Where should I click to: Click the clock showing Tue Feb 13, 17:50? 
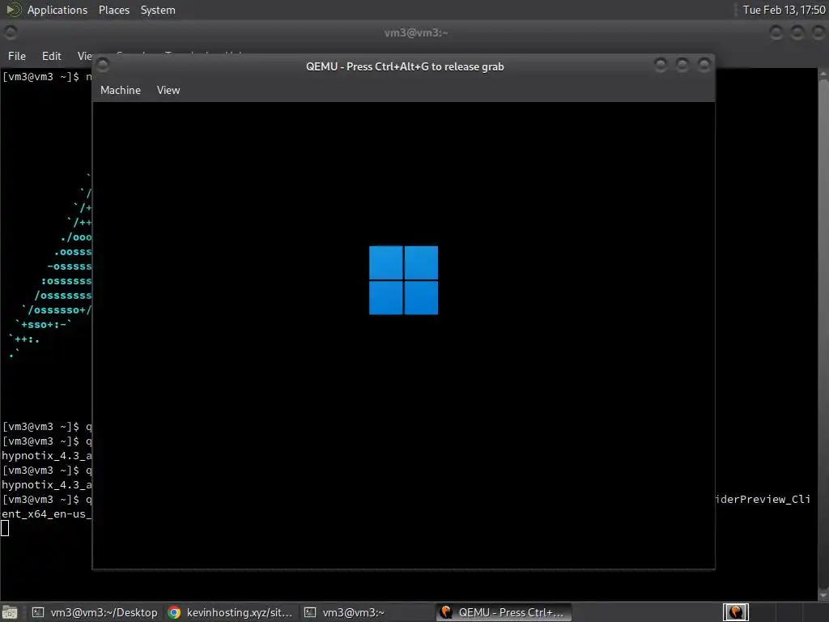coord(784,10)
